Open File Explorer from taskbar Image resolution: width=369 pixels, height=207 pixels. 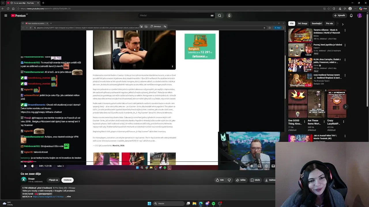tap(194, 204)
